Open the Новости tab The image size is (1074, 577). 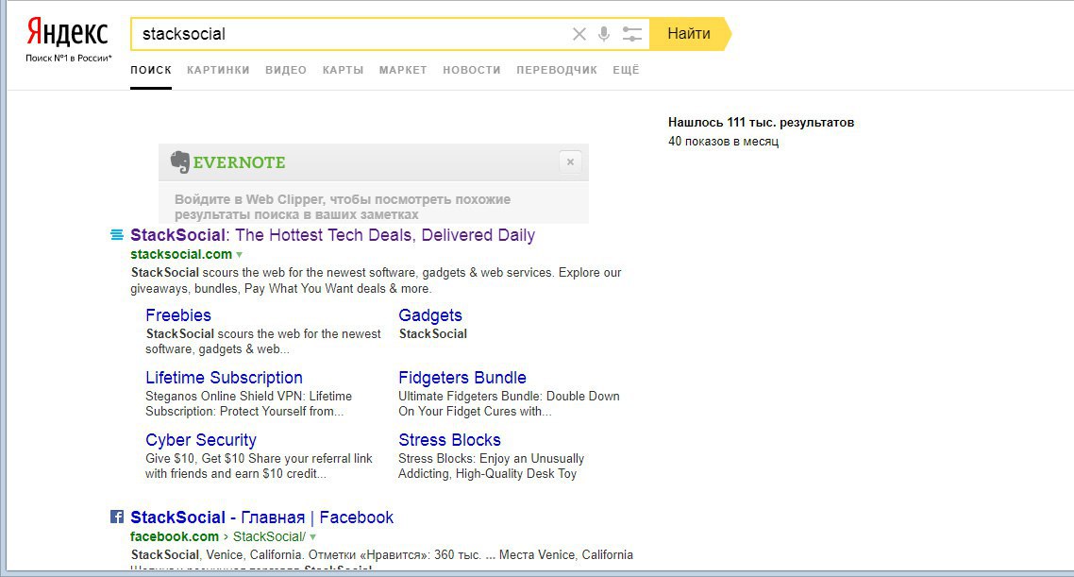[x=471, y=70]
